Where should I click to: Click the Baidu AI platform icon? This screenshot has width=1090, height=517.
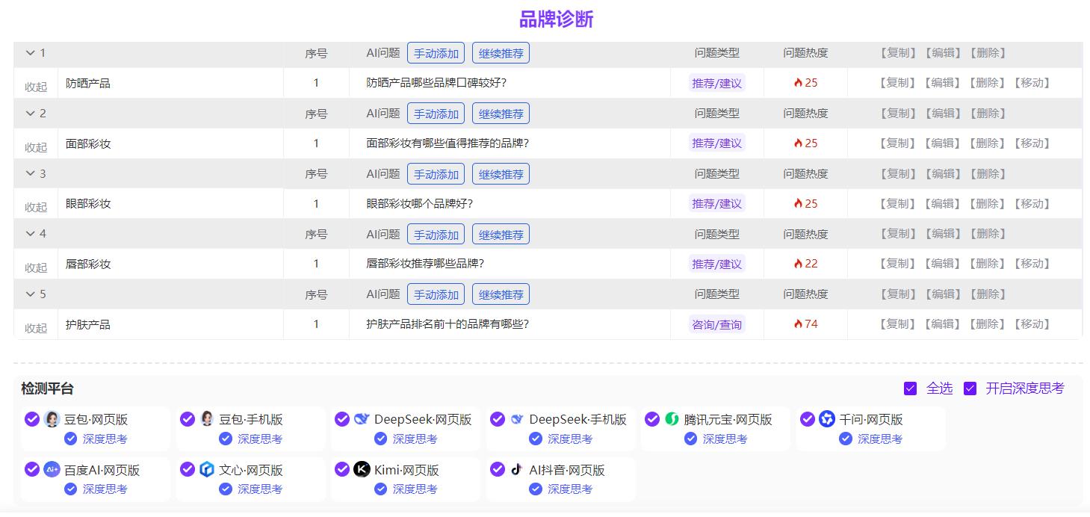(x=52, y=470)
